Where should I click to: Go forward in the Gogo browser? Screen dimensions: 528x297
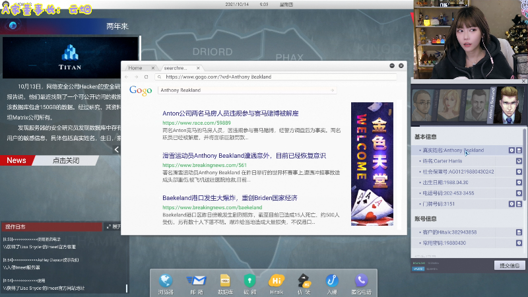coord(137,77)
